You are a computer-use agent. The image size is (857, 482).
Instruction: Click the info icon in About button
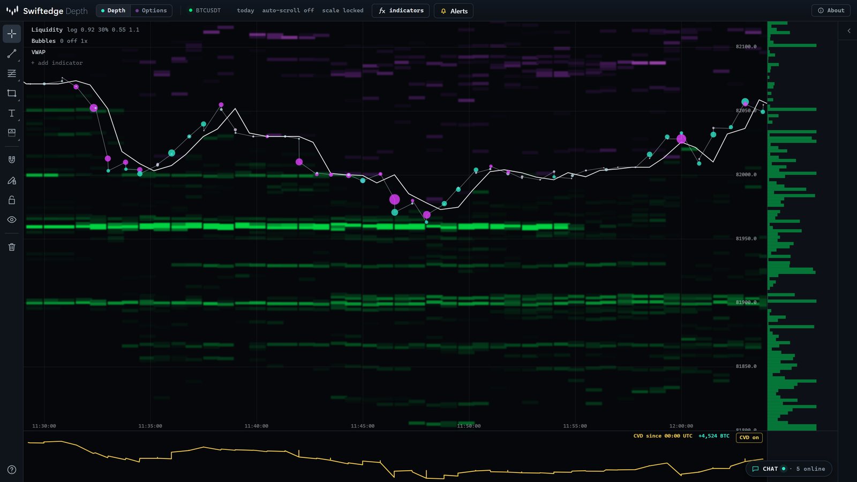pos(821,11)
